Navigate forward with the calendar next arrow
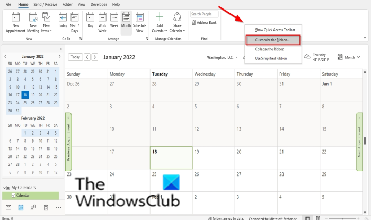The image size is (371, 220). point(95,57)
